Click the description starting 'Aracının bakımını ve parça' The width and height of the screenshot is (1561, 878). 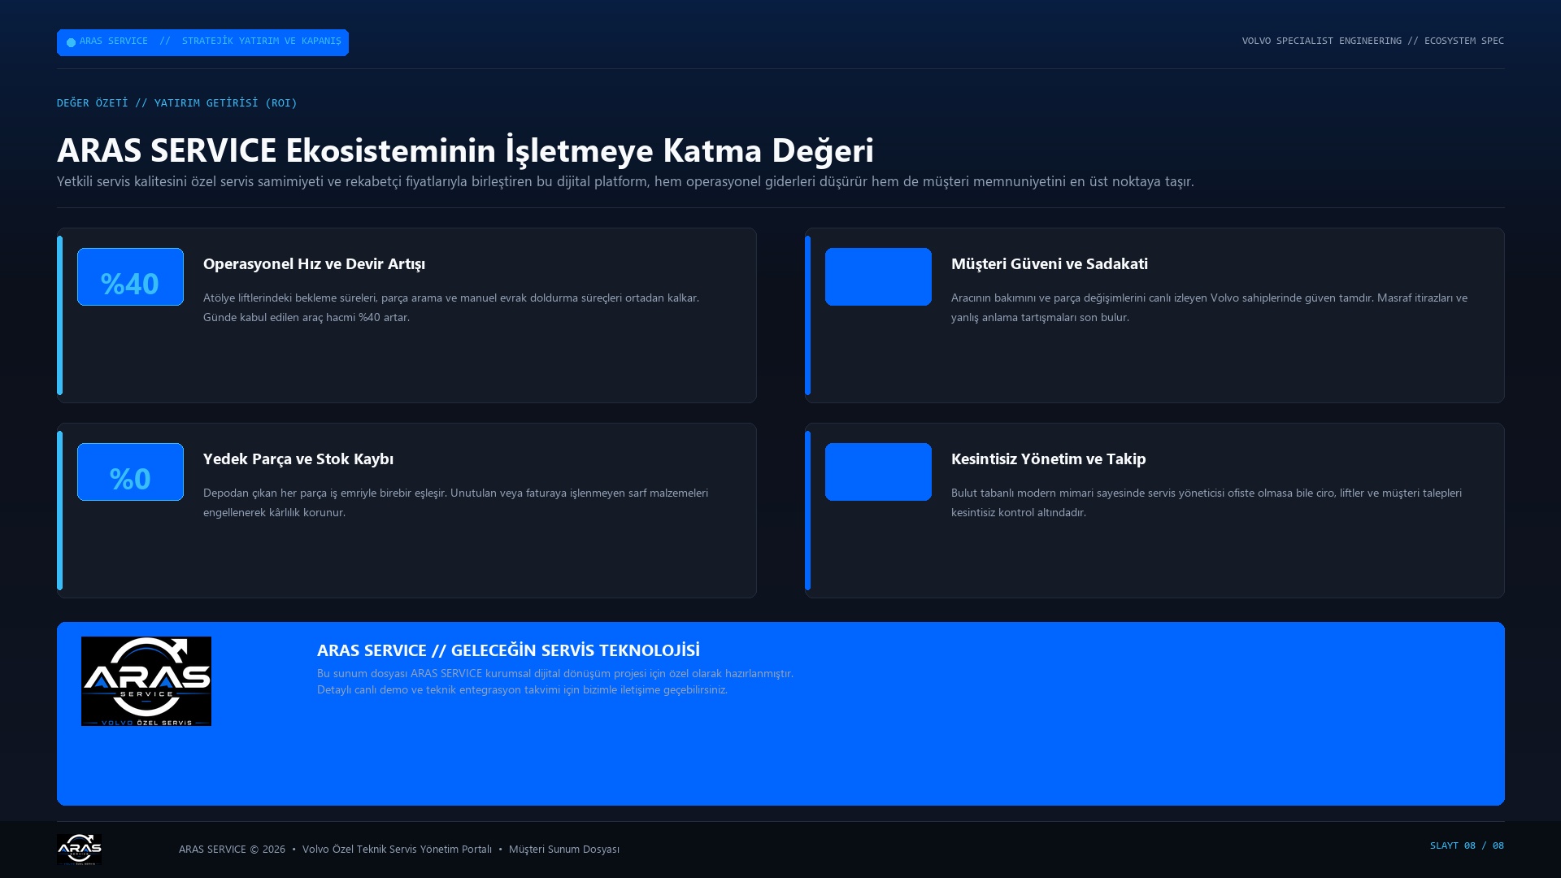click(1209, 307)
